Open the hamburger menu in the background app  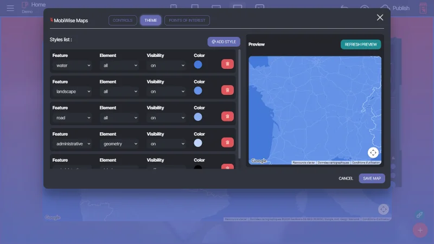(10, 8)
